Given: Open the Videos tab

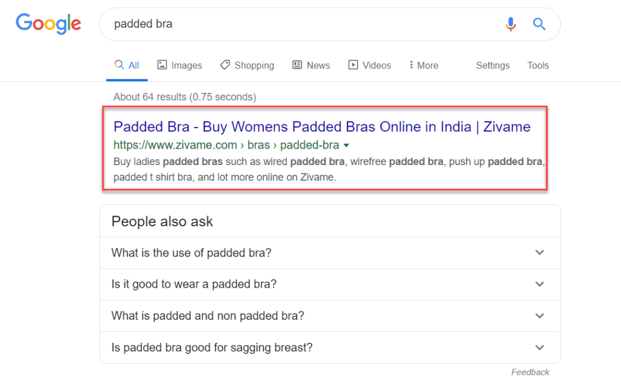Looking at the screenshot, I should (369, 66).
